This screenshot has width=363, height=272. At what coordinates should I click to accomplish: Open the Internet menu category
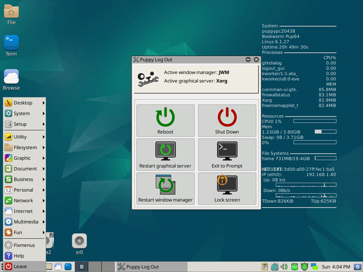pyautogui.click(x=24, y=211)
